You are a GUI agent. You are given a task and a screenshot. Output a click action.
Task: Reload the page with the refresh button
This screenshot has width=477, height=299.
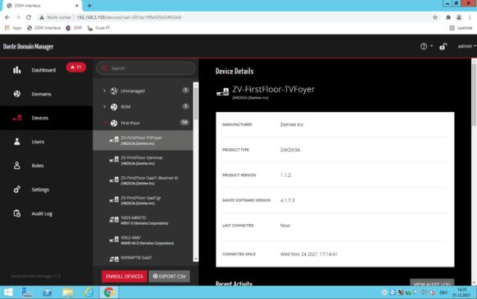(28, 17)
